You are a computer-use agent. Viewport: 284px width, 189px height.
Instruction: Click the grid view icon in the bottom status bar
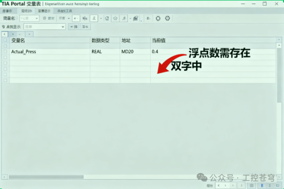(252, 186)
